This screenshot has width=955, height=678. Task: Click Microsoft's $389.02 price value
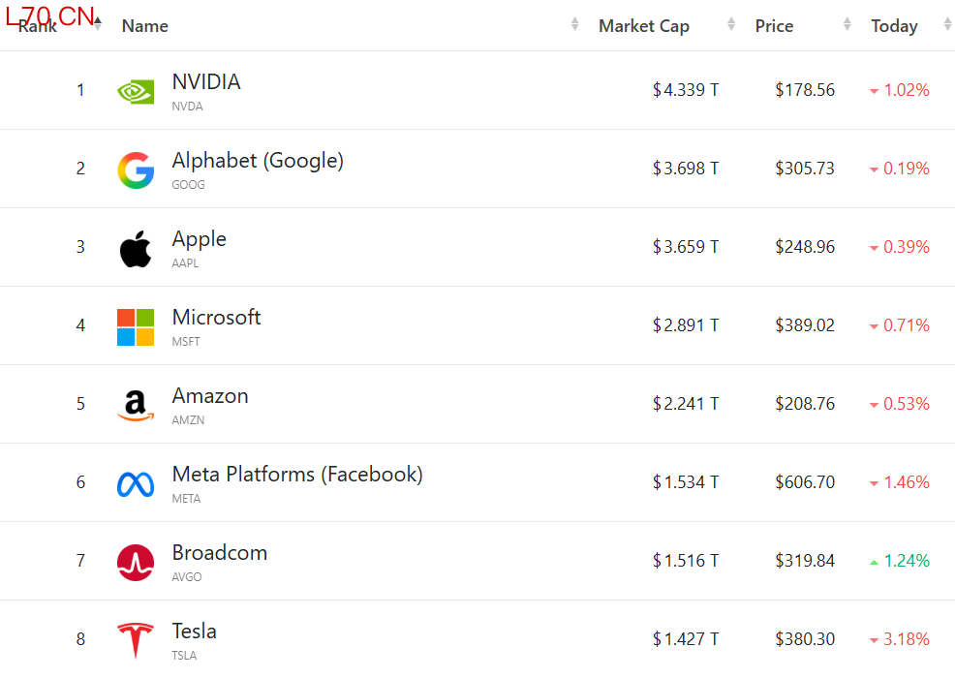pyautogui.click(x=805, y=325)
